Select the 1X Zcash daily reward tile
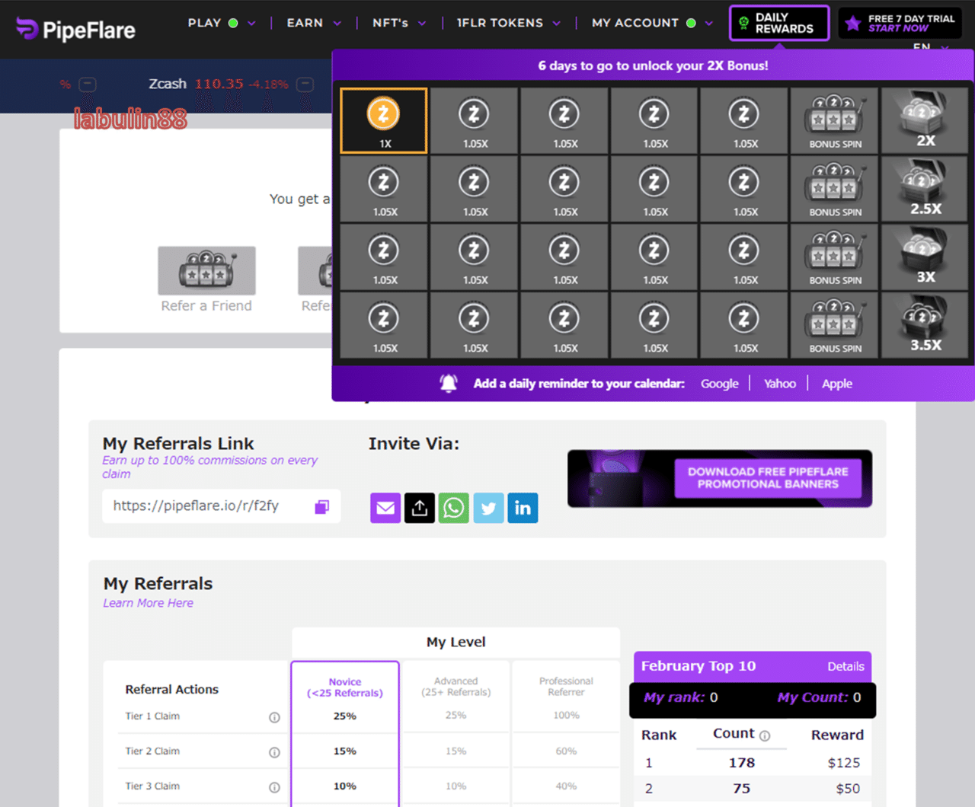This screenshot has height=807, width=975. (383, 120)
